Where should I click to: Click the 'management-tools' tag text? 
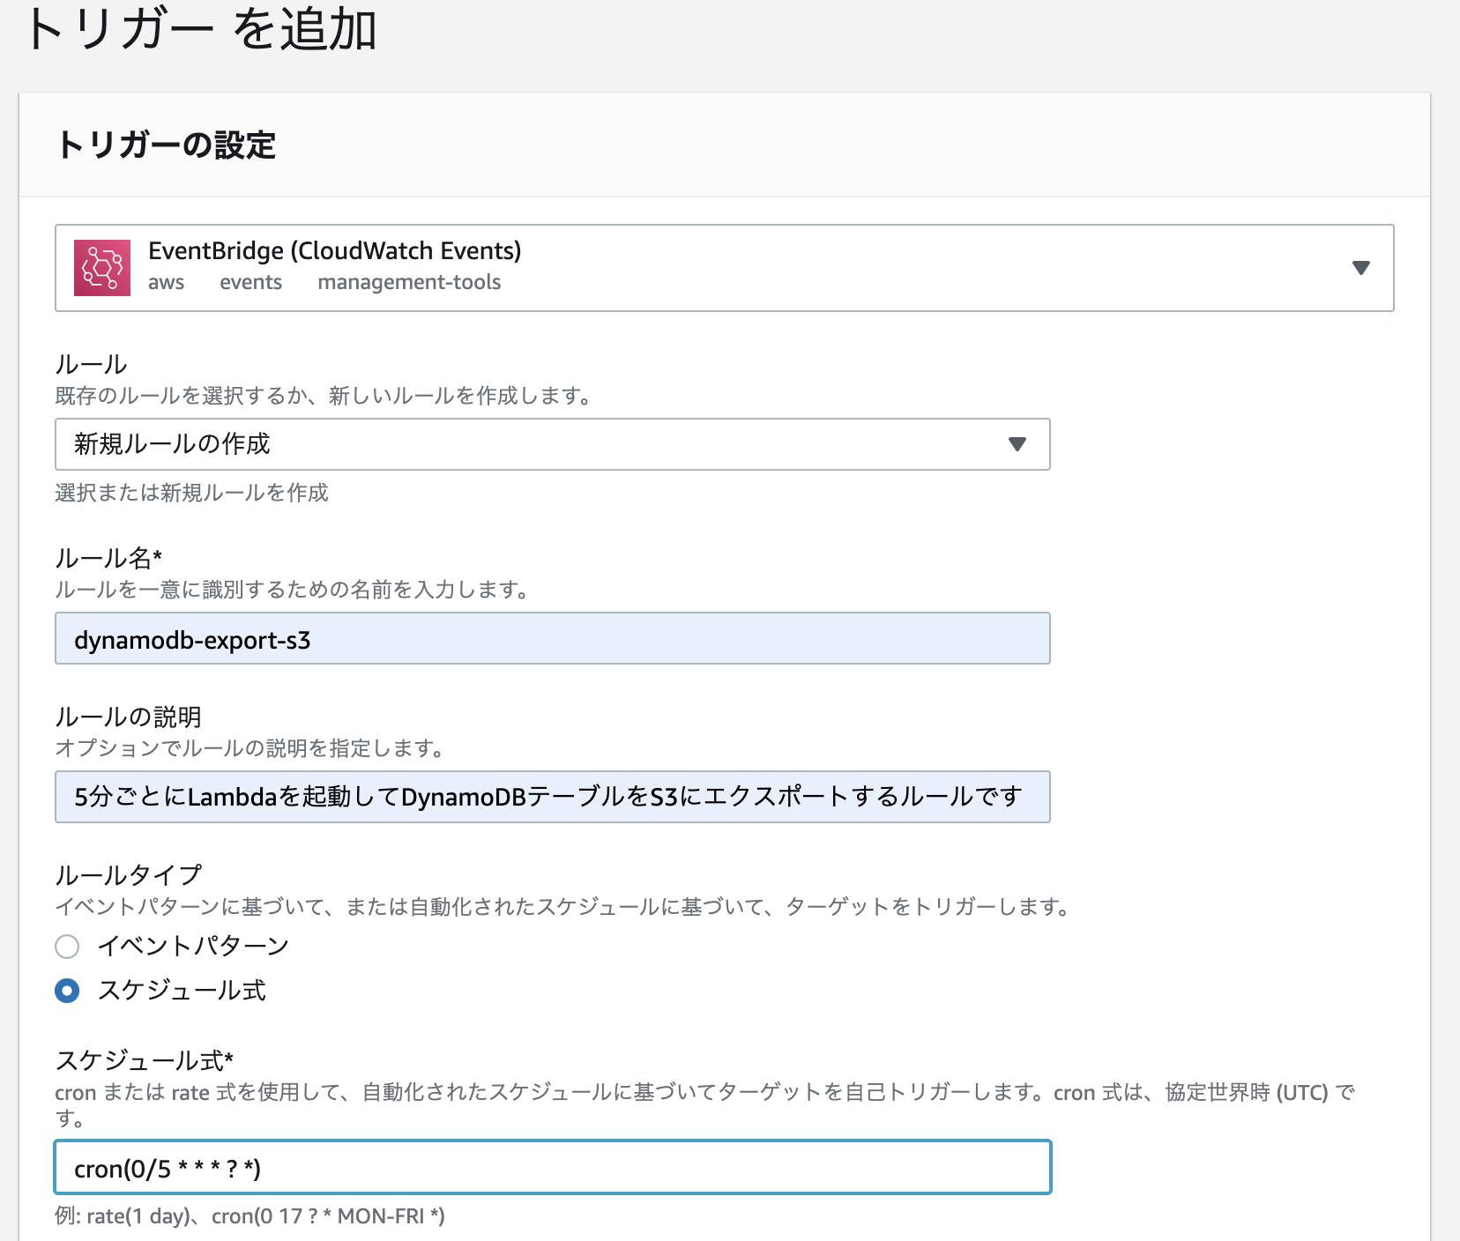(409, 282)
